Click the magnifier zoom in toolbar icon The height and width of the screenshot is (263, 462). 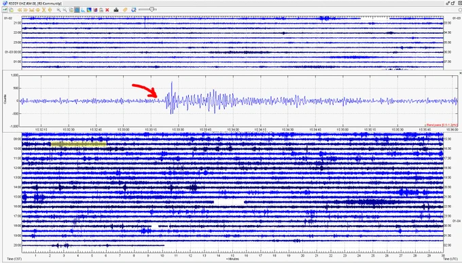click(x=58, y=9)
